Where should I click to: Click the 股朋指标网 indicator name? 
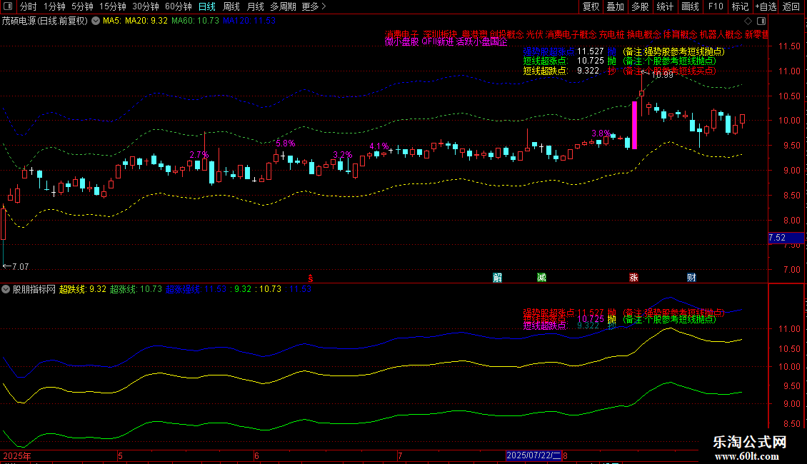click(34, 289)
